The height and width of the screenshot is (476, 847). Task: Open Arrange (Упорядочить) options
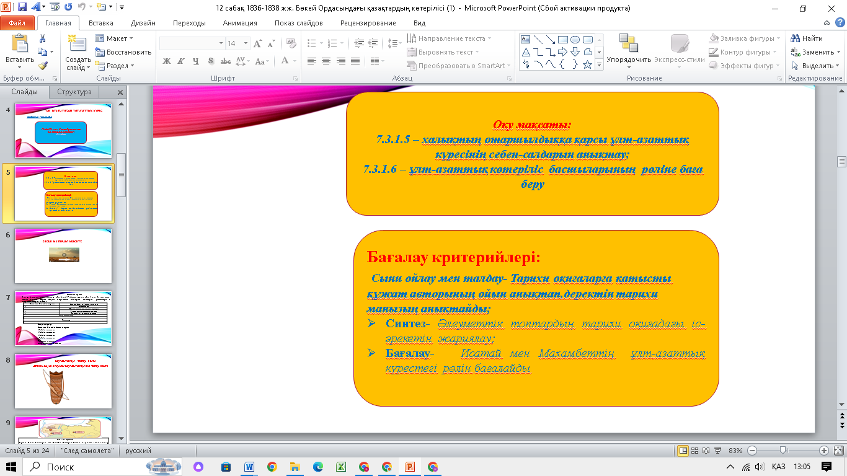(x=629, y=51)
